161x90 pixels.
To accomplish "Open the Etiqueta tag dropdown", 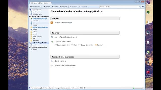I will click(74, 7).
